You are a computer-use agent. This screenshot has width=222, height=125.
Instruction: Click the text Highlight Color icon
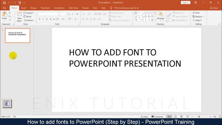point(70,19)
